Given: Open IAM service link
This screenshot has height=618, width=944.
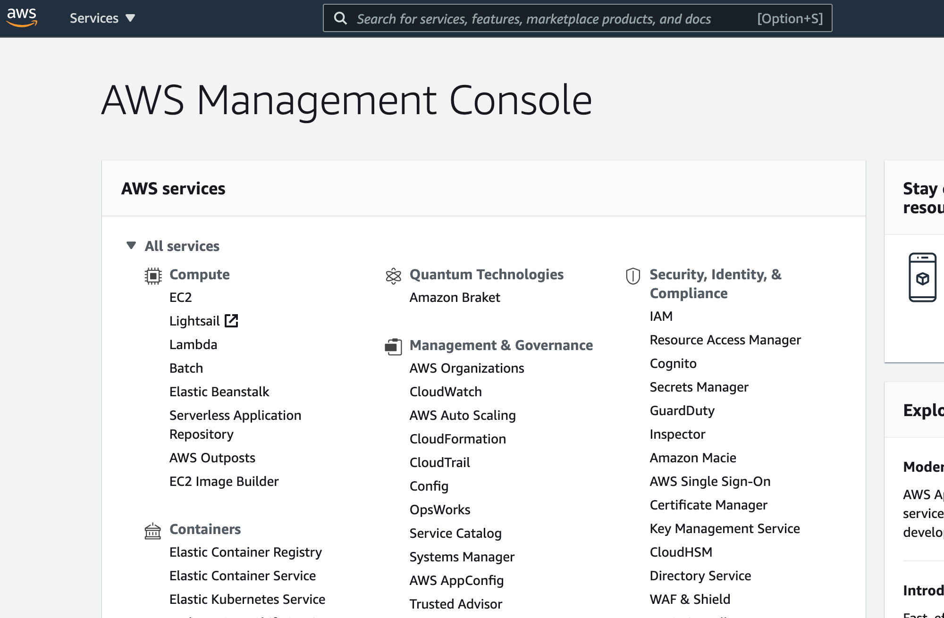Looking at the screenshot, I should pos(661,316).
